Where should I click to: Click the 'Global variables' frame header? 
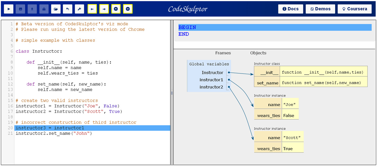[x=209, y=64]
